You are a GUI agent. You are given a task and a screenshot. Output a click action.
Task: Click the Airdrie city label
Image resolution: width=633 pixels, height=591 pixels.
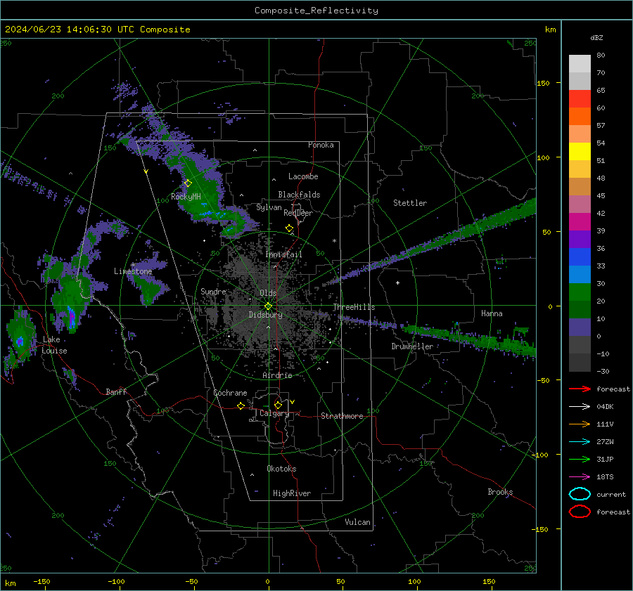tap(277, 375)
